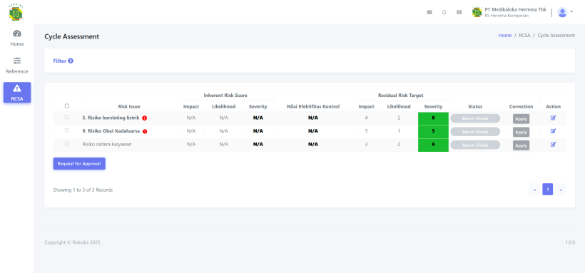
Task: Tick the select-all checkbox in table header
Action: (67, 106)
